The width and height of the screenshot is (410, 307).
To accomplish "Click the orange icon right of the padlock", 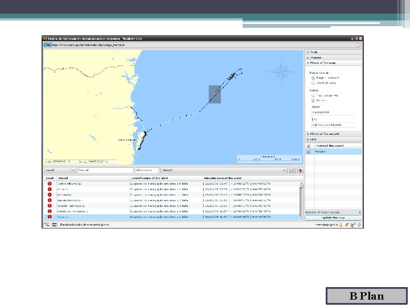I will pos(347,225).
